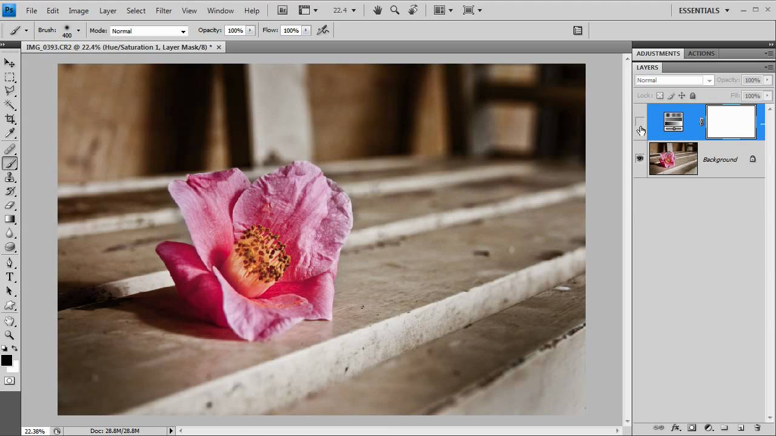Select the Type tool
Viewport: 776px width, 436px height.
pos(10,277)
